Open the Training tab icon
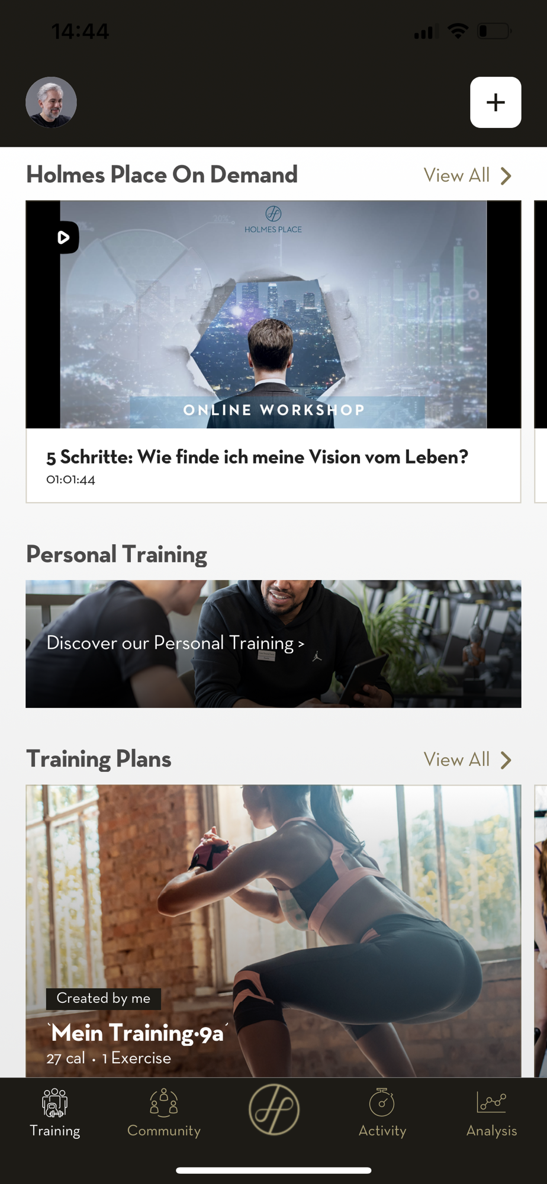 pyautogui.click(x=55, y=1102)
